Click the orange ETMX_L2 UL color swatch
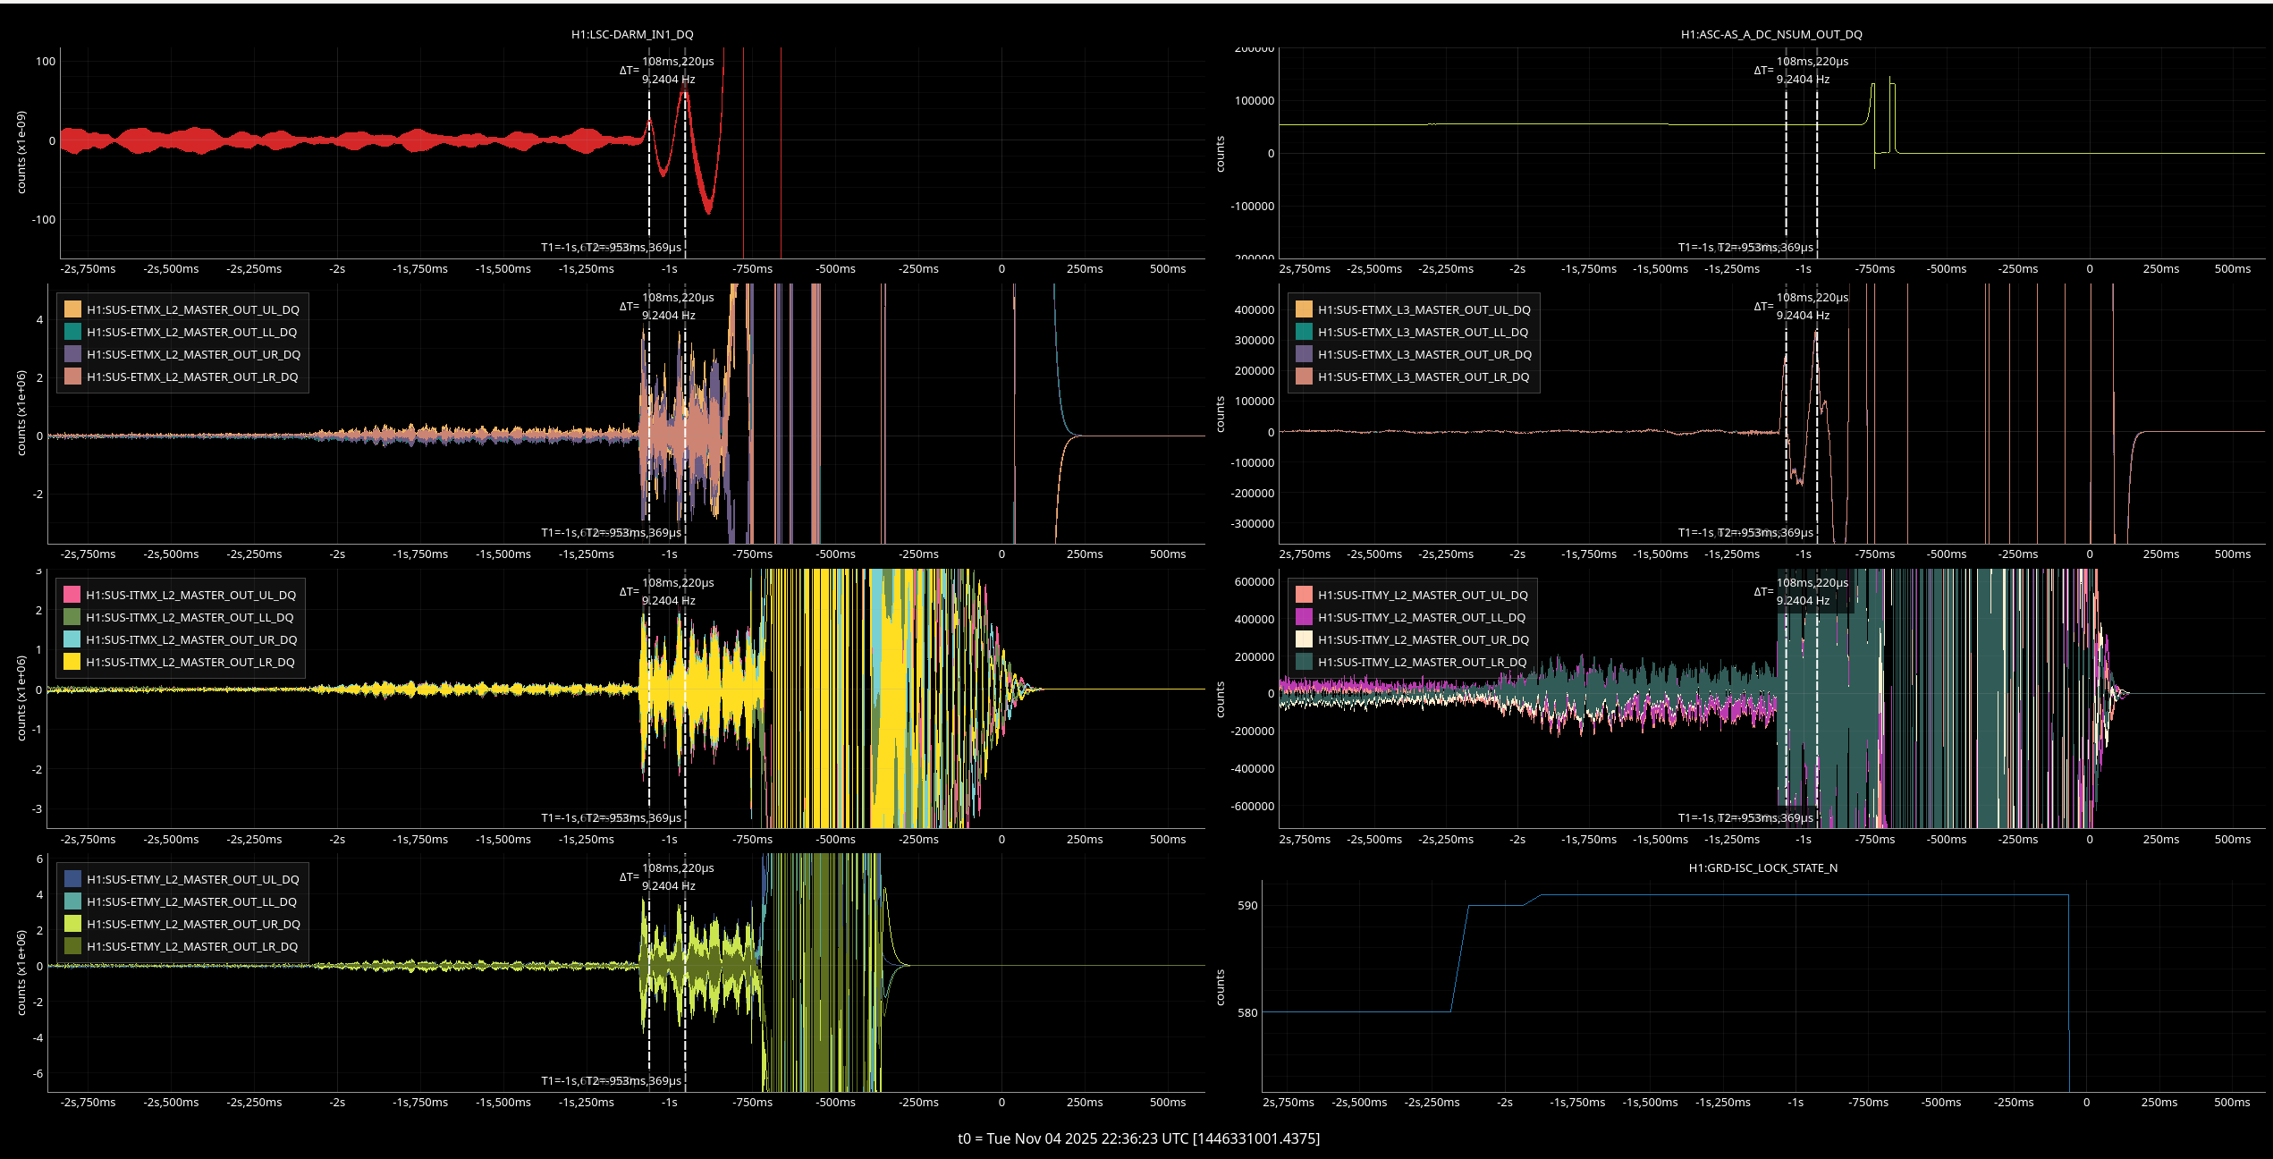This screenshot has height=1159, width=2273. click(72, 309)
